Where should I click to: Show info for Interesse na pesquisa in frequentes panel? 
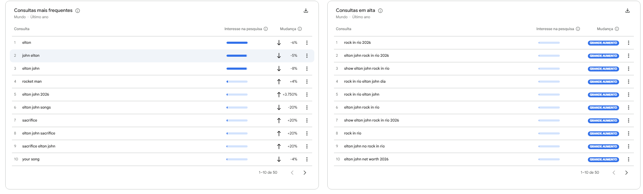pos(266,29)
